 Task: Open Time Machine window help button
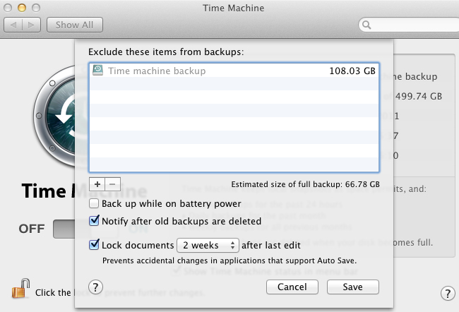coord(448,293)
